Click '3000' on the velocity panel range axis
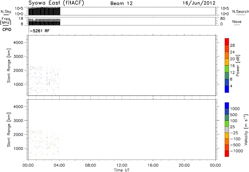This screenshot has height=172, width=249. 18,120
